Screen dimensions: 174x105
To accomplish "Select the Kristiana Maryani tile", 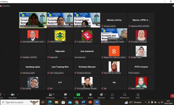I will coord(87,67).
